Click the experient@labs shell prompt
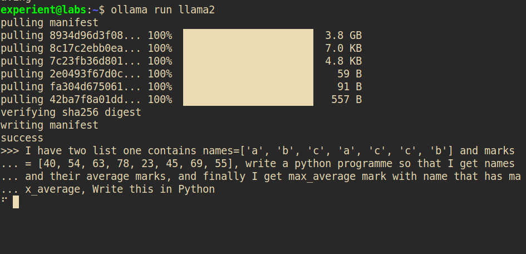 pyautogui.click(x=45, y=10)
